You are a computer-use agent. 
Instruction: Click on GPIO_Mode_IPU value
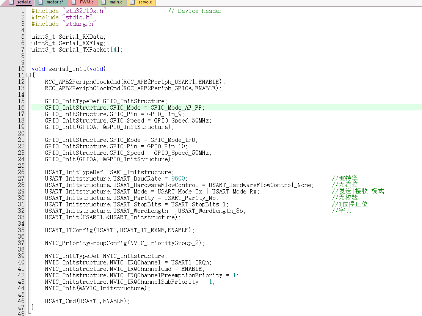coord(173,140)
